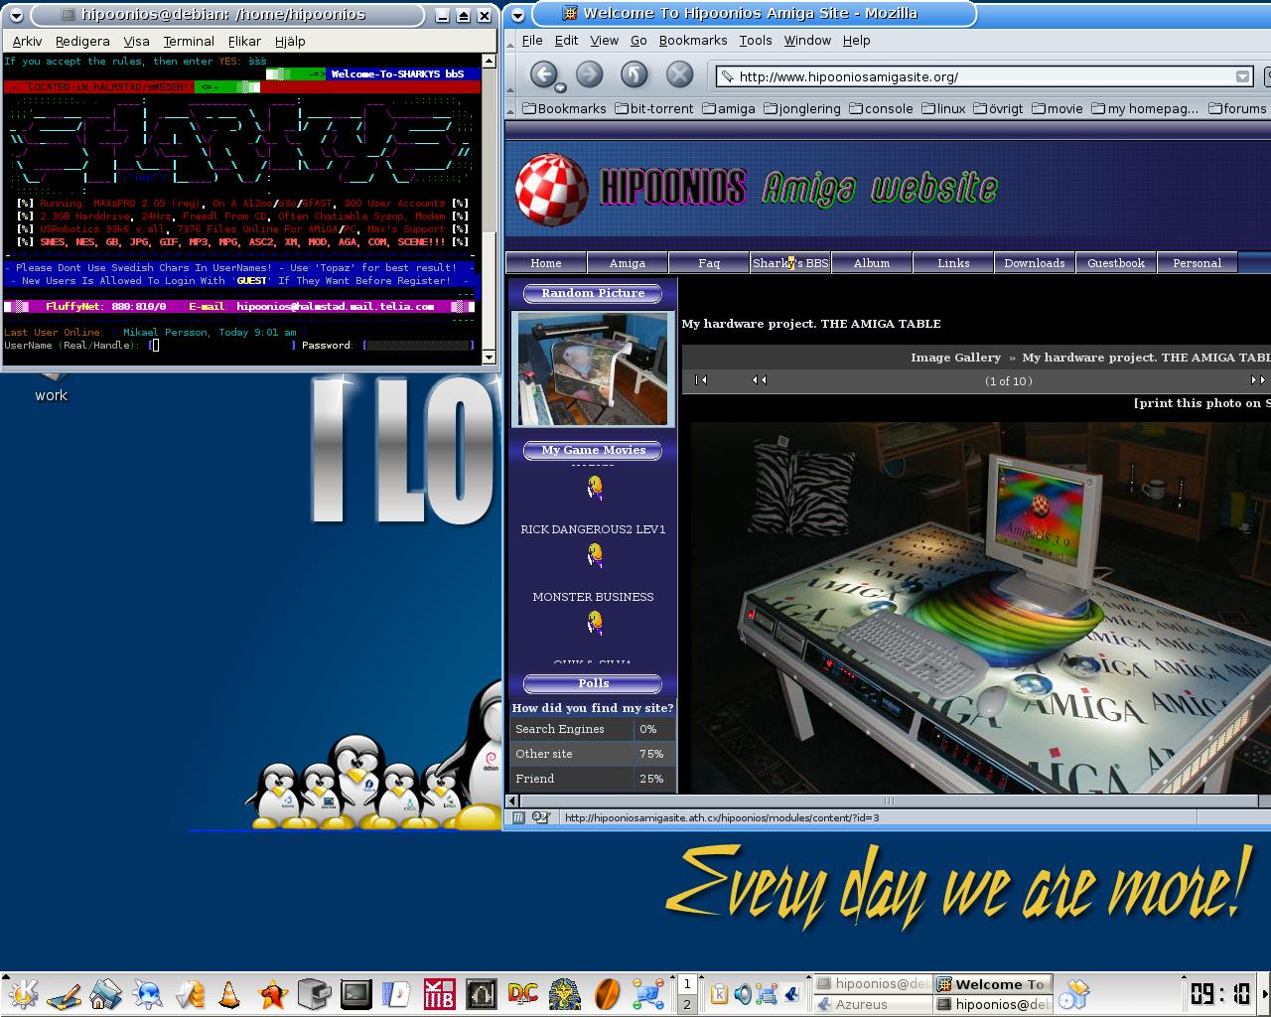Open the Downloads site tab
Image resolution: width=1271 pixels, height=1017 pixels.
(x=1034, y=262)
